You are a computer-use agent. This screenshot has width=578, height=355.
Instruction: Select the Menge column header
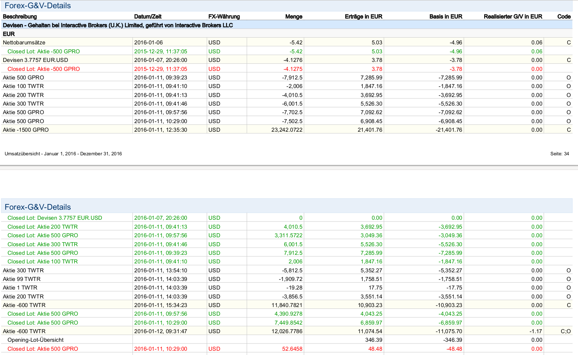click(x=294, y=16)
